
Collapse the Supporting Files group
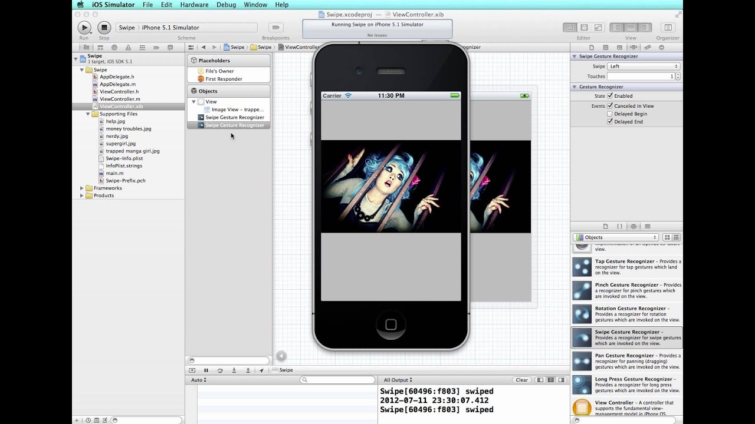pos(88,114)
